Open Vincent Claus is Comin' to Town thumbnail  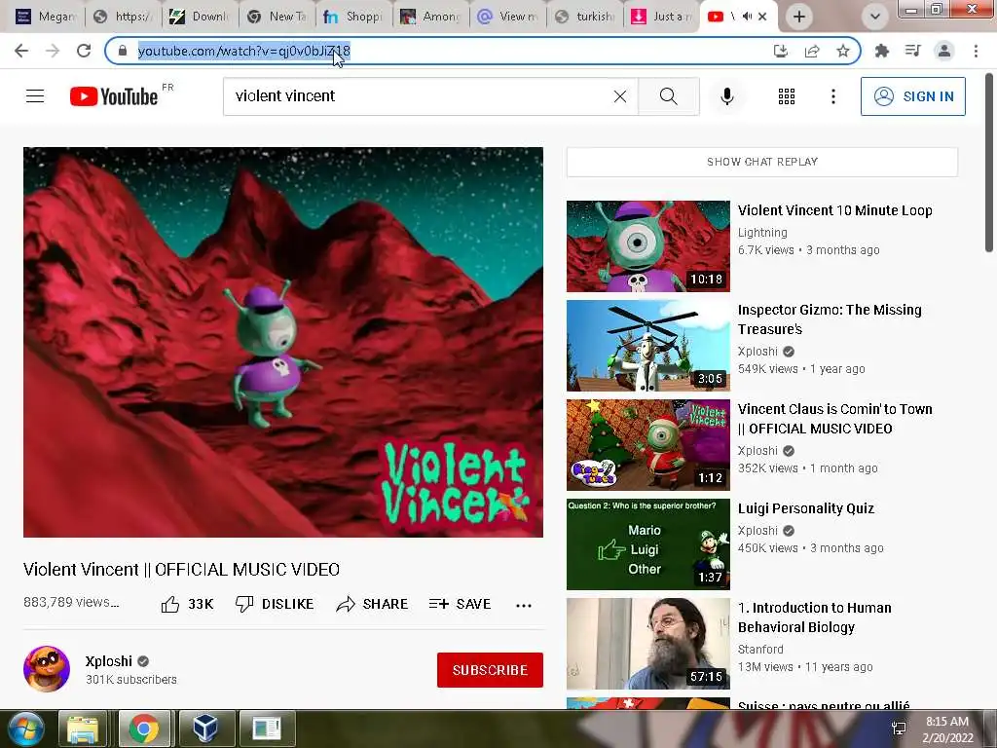[647, 444]
